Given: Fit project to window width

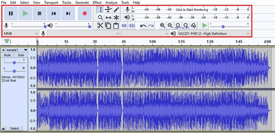Looking at the screenshot, I should tap(185, 26).
